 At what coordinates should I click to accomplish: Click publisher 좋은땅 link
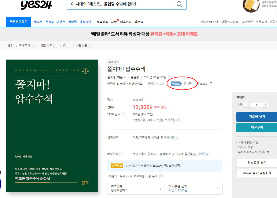(x=135, y=77)
